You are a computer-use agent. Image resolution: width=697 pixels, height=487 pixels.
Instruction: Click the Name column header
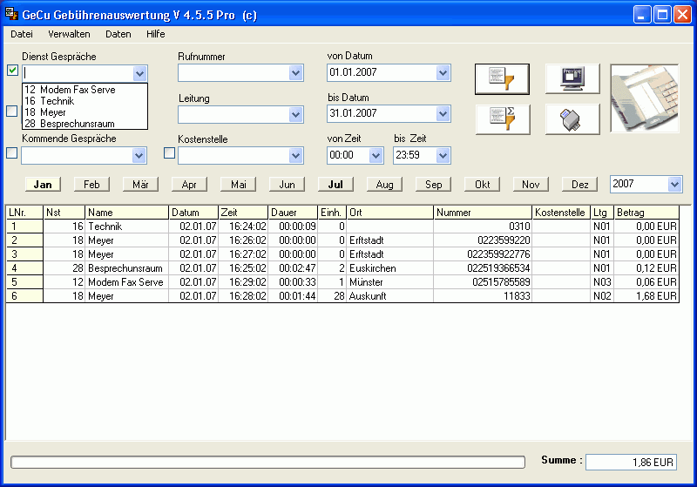[127, 213]
